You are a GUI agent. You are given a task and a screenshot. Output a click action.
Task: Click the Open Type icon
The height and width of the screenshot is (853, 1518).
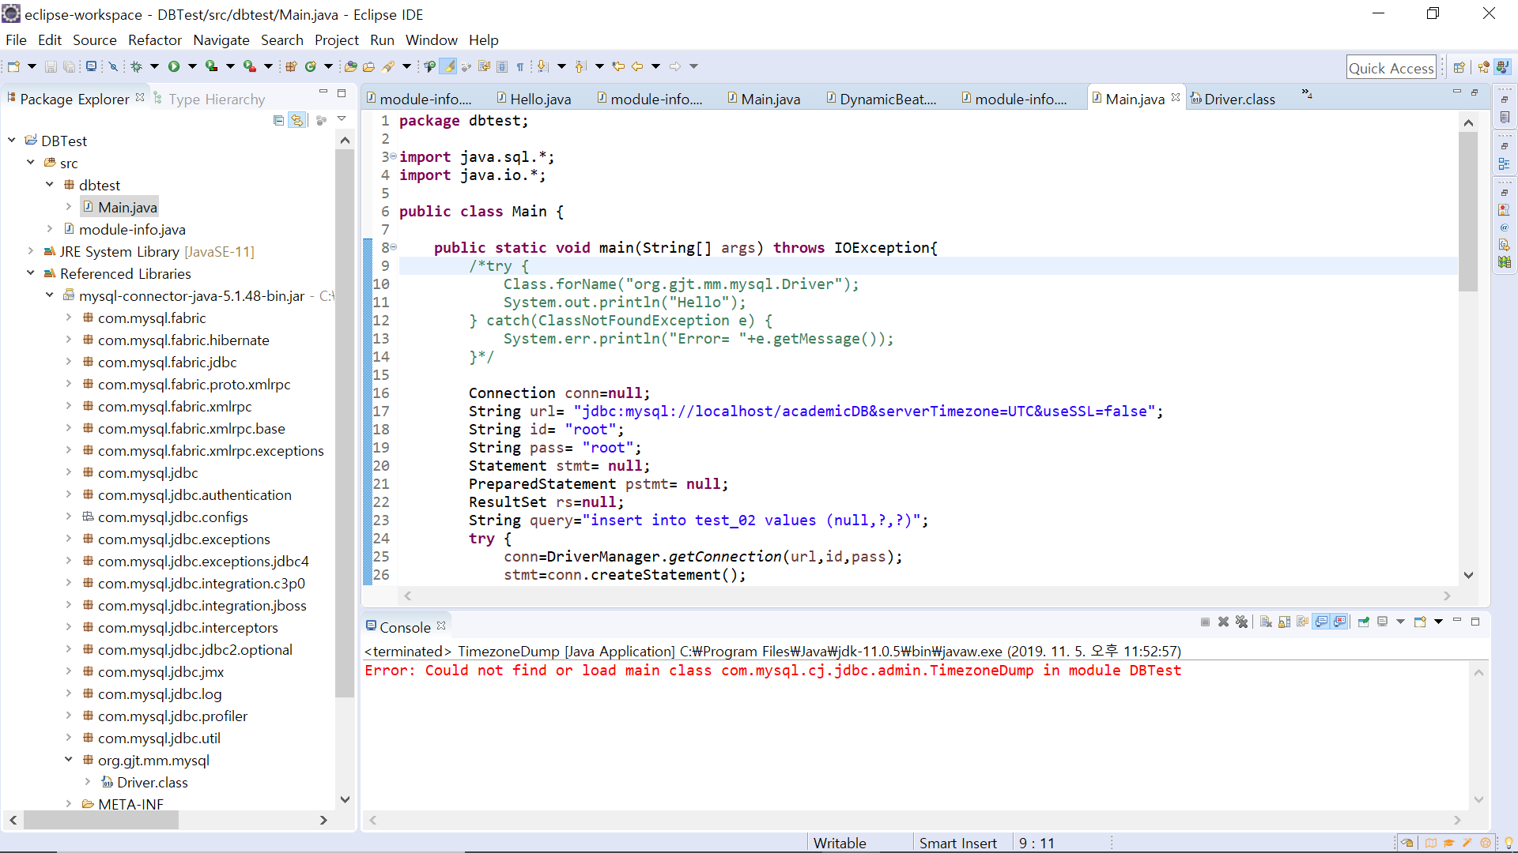coord(351,66)
